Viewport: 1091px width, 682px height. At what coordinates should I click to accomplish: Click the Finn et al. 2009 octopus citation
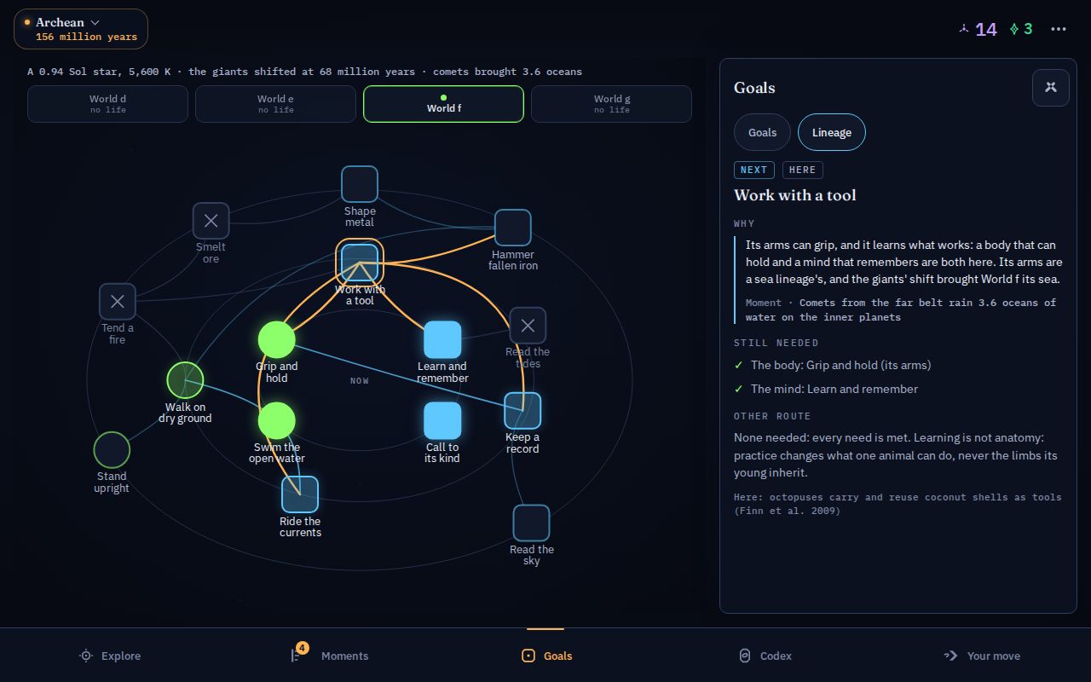(898, 504)
